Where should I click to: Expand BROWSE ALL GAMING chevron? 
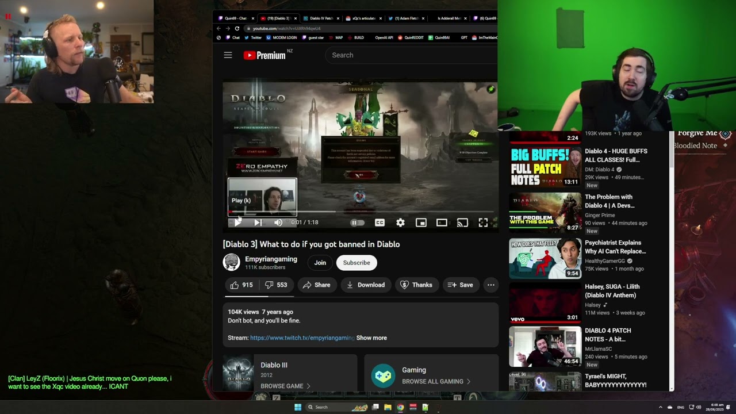click(469, 381)
